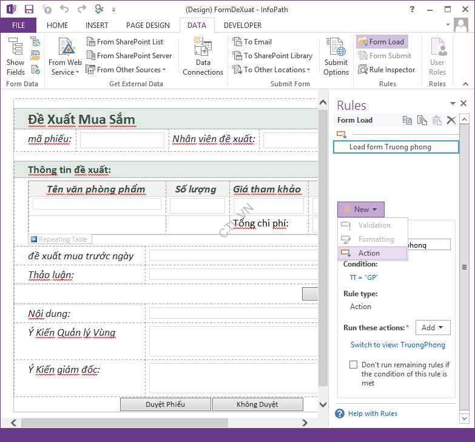Select To Email submit option

(x=252, y=42)
